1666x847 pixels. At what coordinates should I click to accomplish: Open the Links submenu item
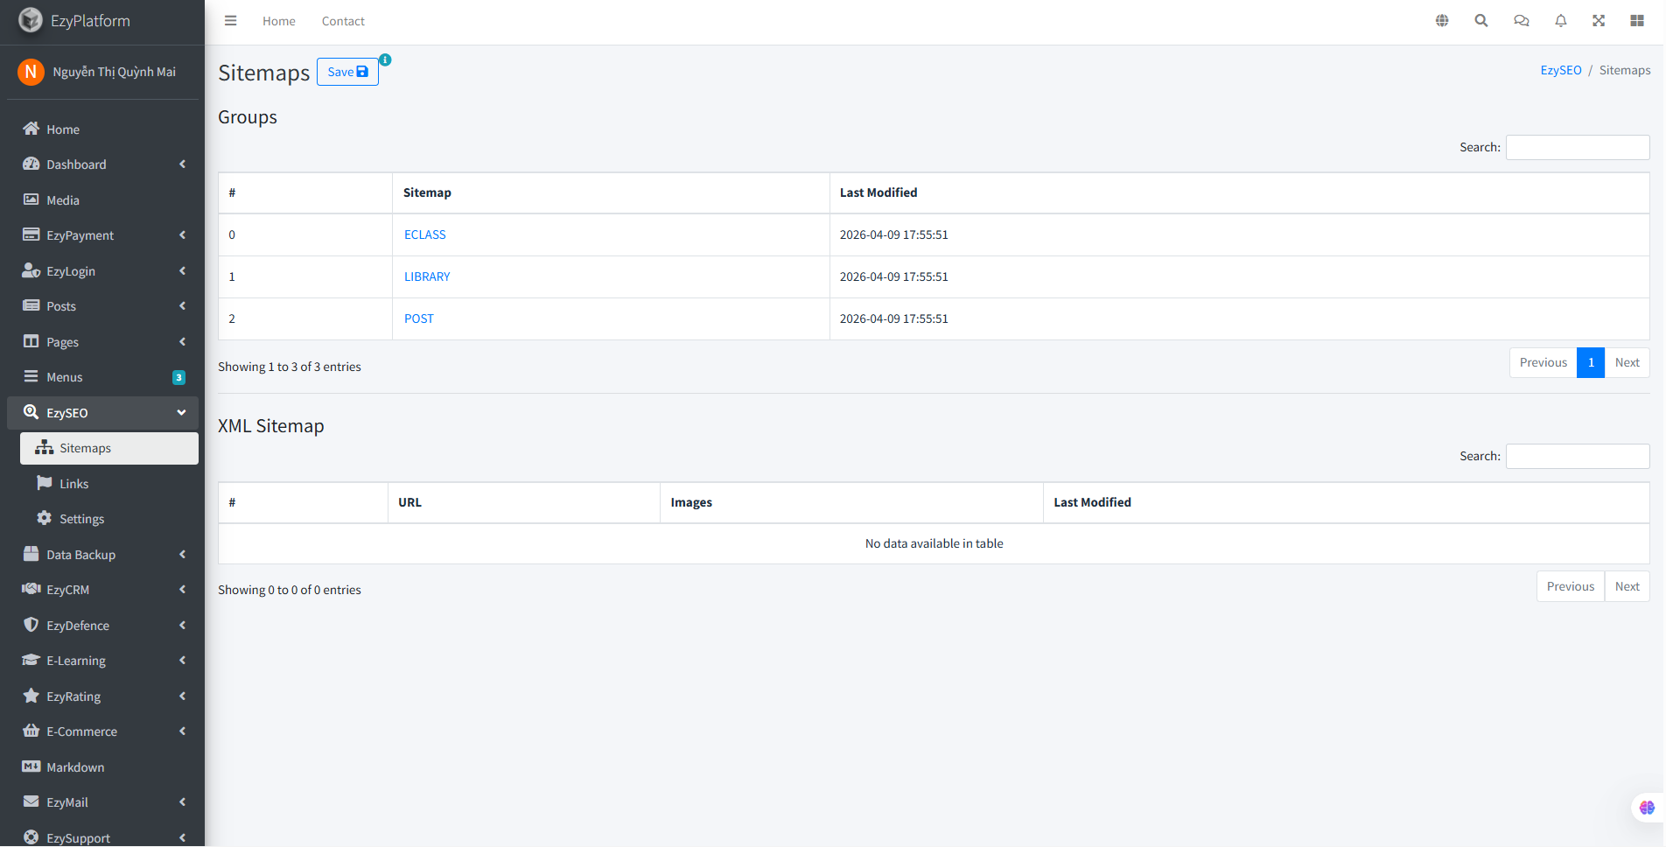coord(74,484)
